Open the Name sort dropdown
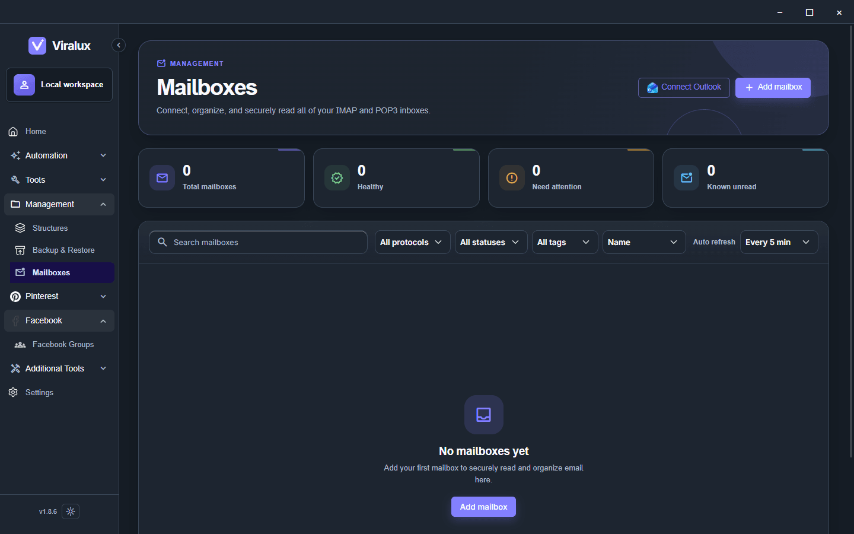The height and width of the screenshot is (534, 854). pyautogui.click(x=644, y=242)
